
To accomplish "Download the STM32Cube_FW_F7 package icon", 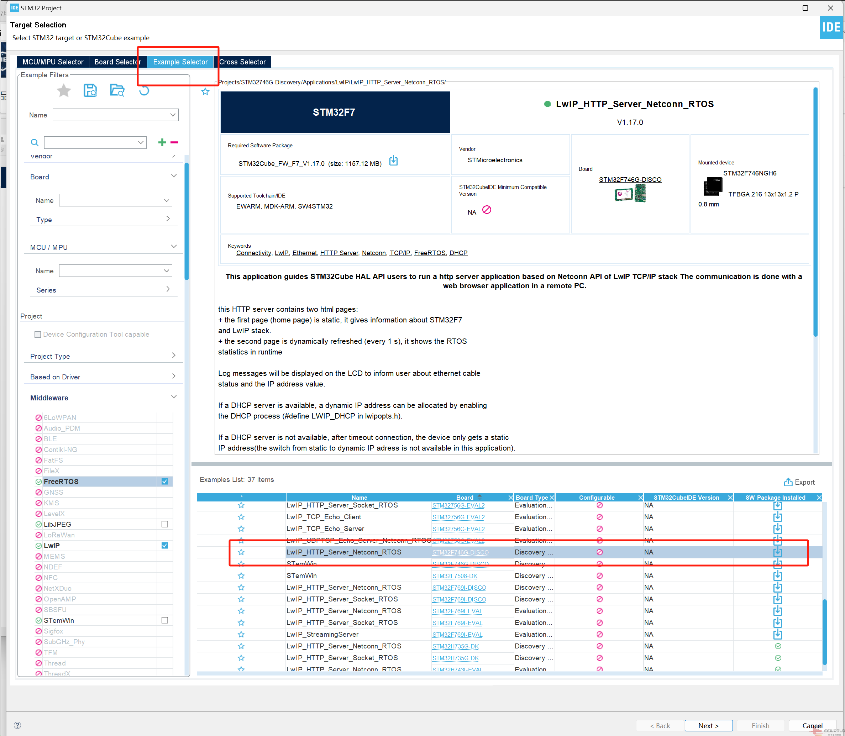I will pyautogui.click(x=394, y=161).
